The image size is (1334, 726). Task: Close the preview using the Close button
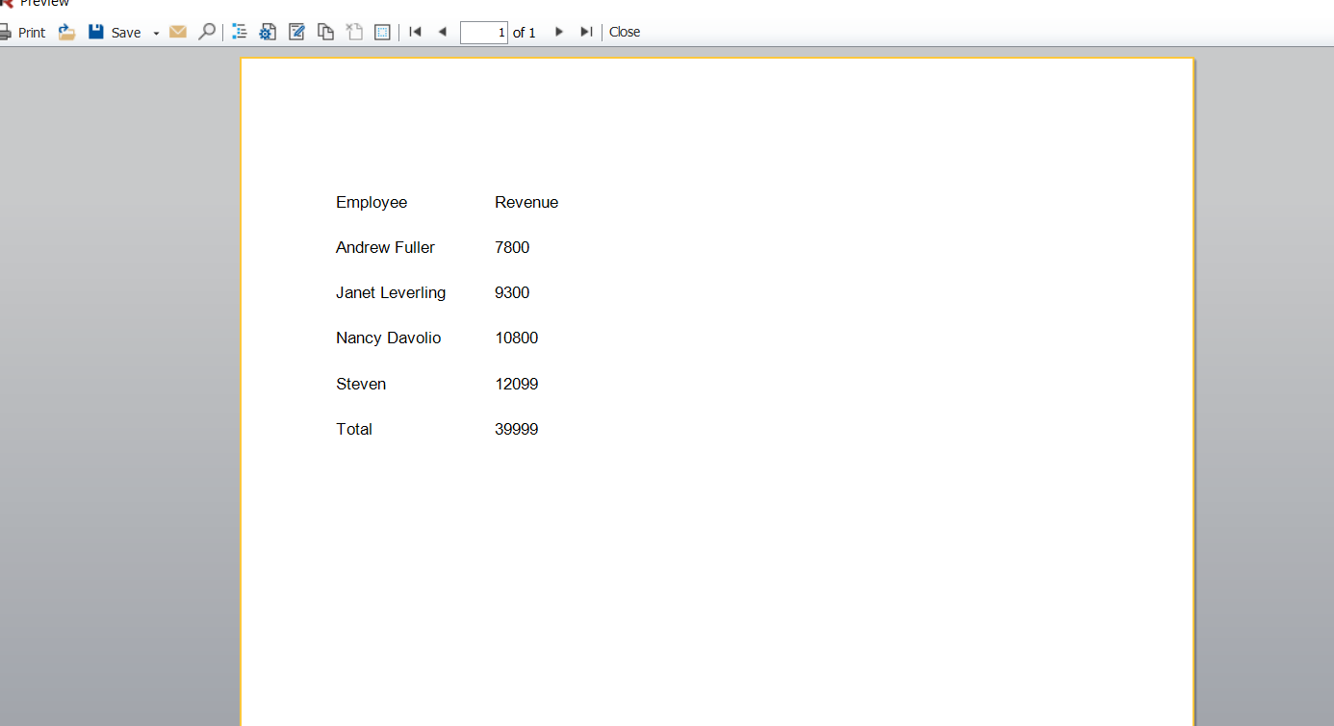click(625, 32)
